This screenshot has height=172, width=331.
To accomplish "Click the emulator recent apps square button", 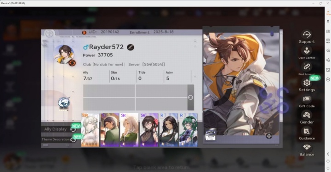I will coord(328,168).
